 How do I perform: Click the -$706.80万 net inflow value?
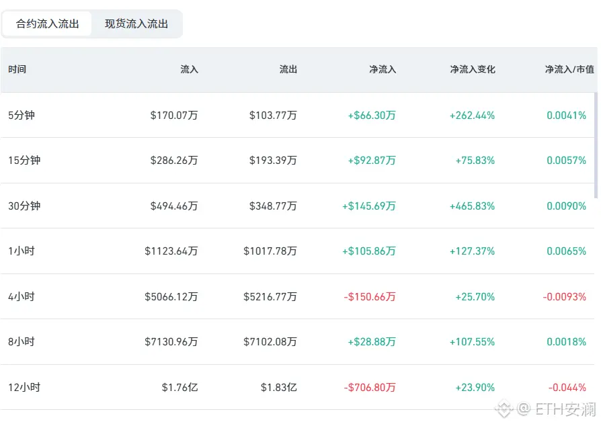click(x=370, y=387)
